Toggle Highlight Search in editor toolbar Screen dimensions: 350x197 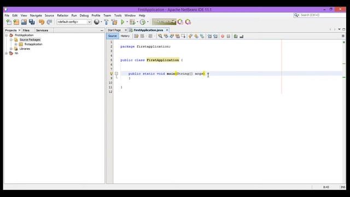pos(177,36)
